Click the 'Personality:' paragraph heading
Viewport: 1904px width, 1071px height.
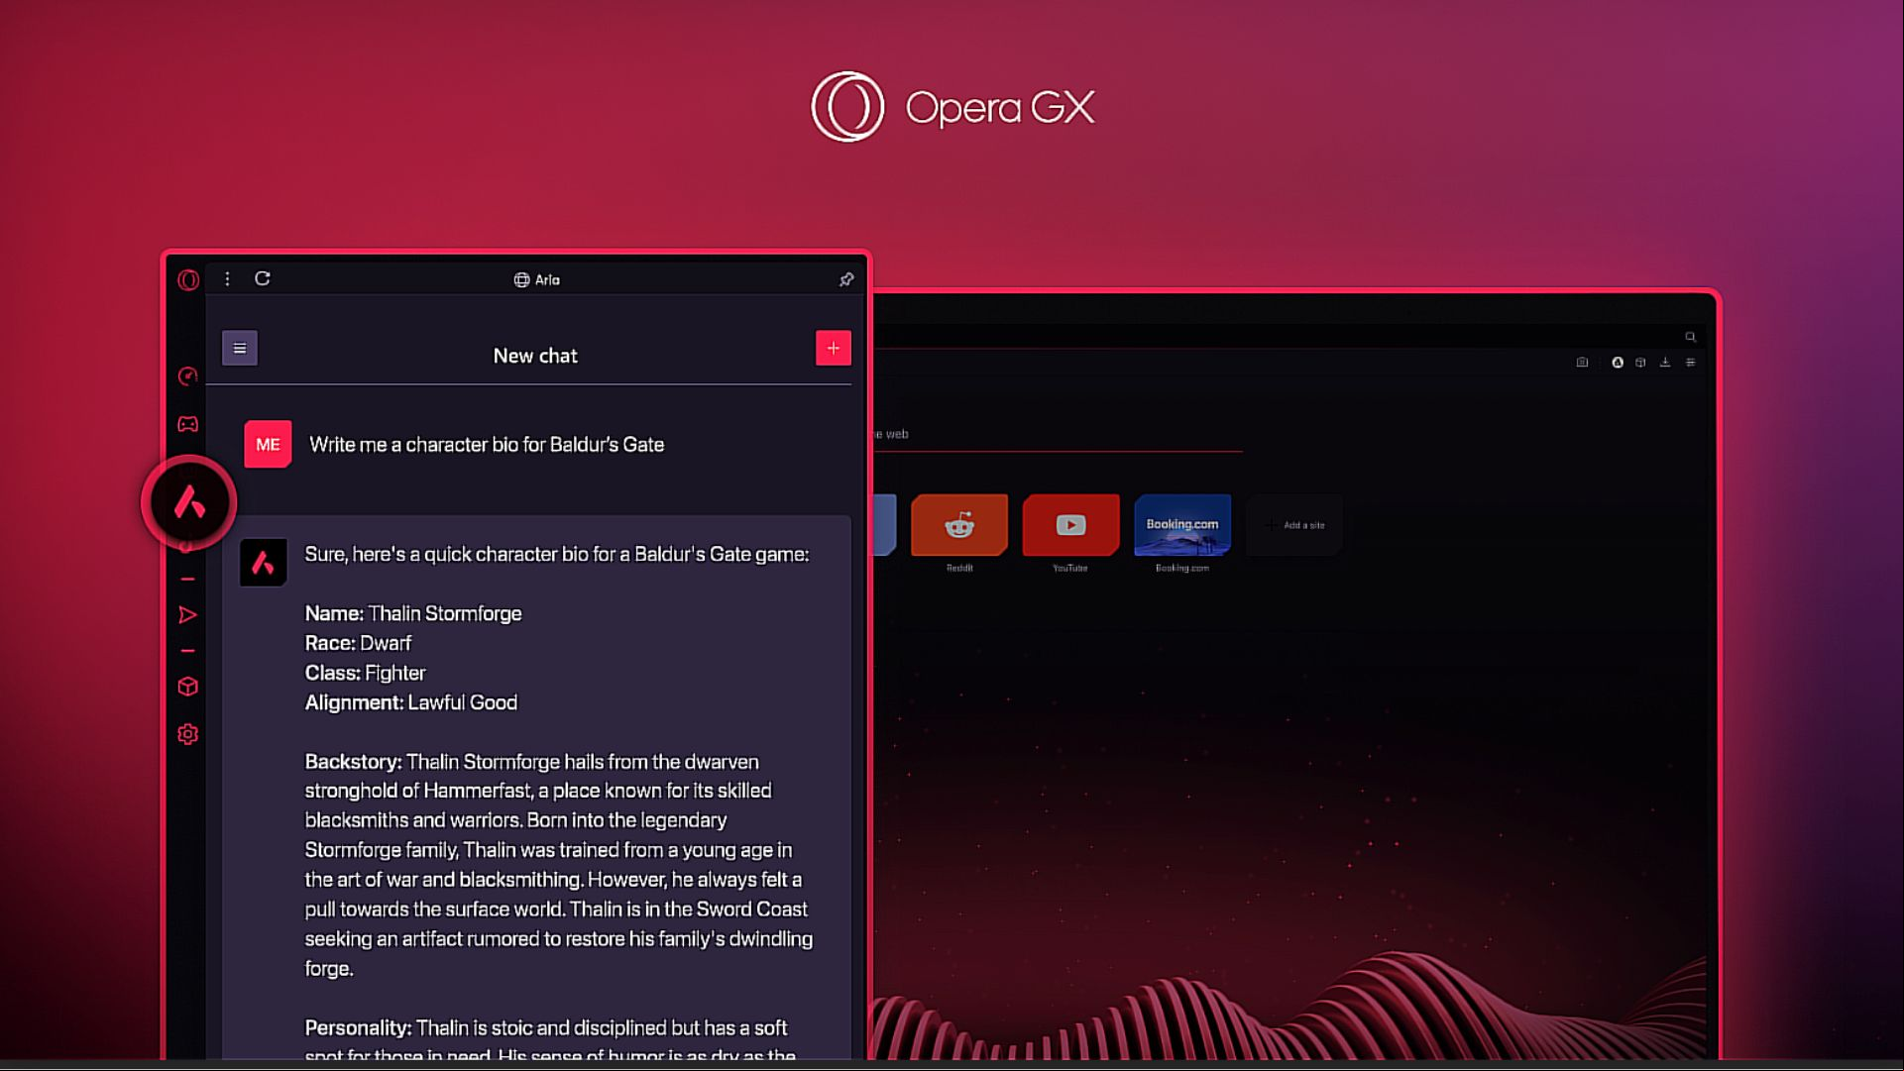pyautogui.click(x=358, y=1028)
